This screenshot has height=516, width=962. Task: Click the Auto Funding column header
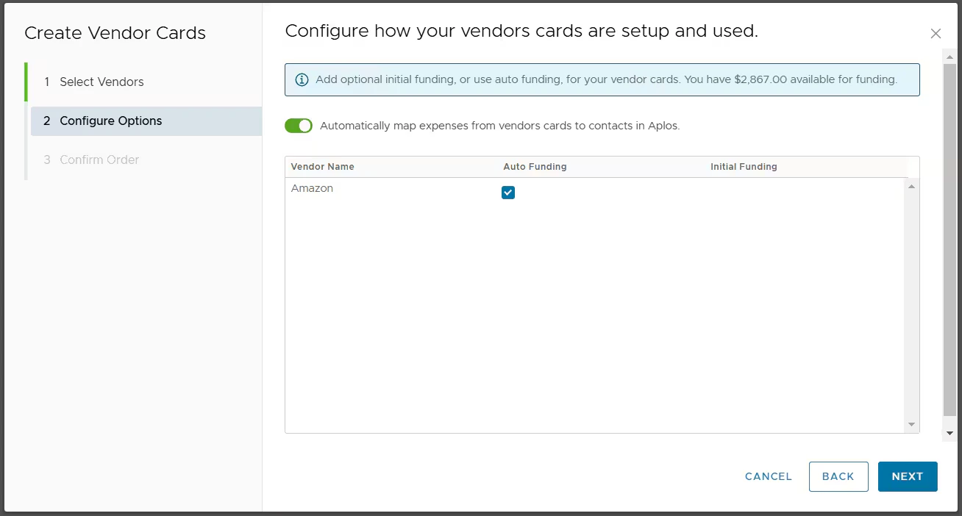point(535,166)
